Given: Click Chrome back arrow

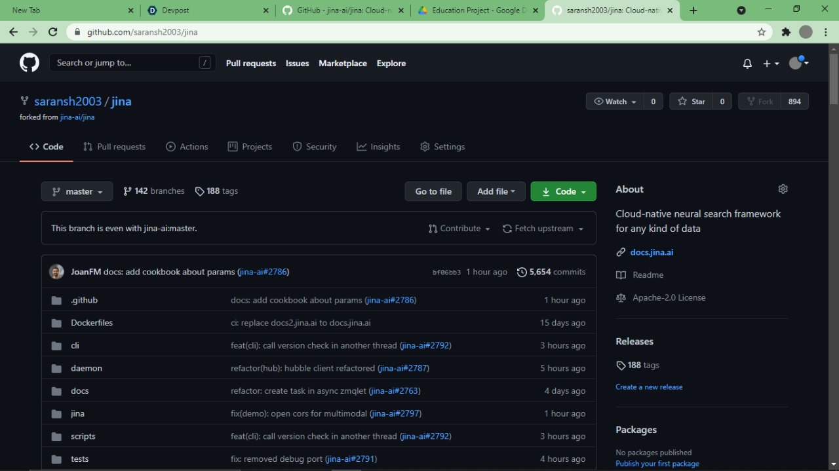Looking at the screenshot, I should tap(13, 31).
